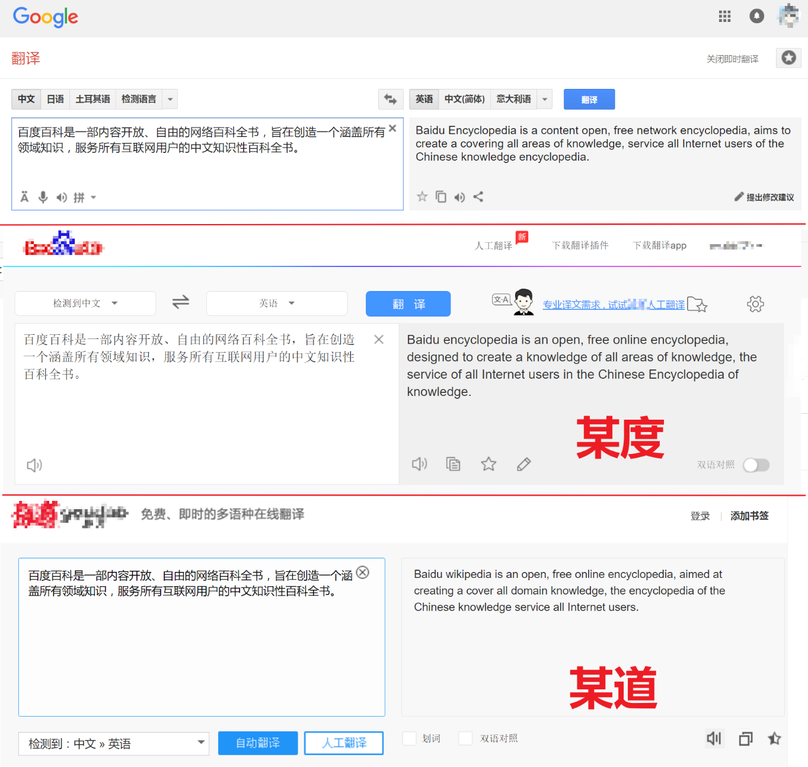This screenshot has width=808, height=767.
Task: Open 英语 target language dropdown
Action: 277,303
